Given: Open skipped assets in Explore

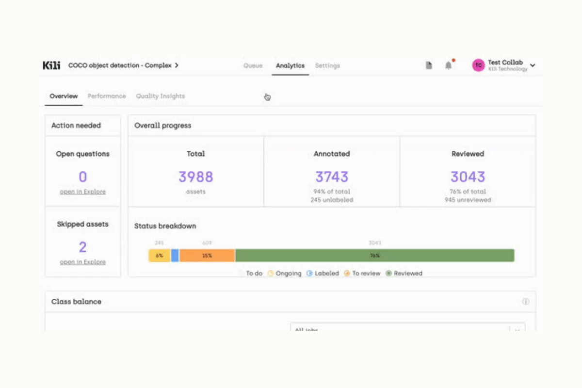Looking at the screenshot, I should point(82,261).
